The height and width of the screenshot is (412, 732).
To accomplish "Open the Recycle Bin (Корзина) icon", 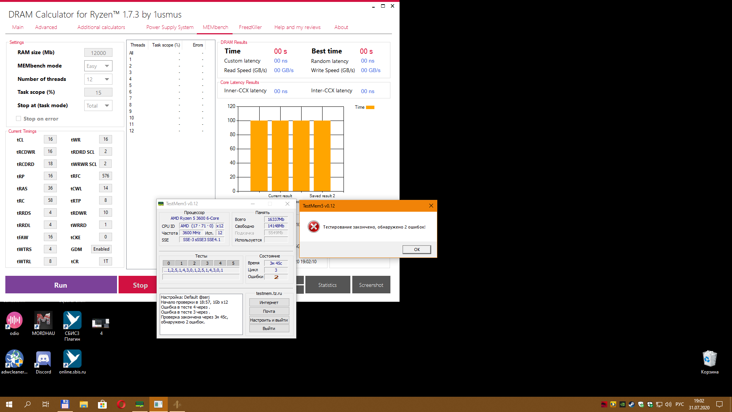I will point(710,359).
